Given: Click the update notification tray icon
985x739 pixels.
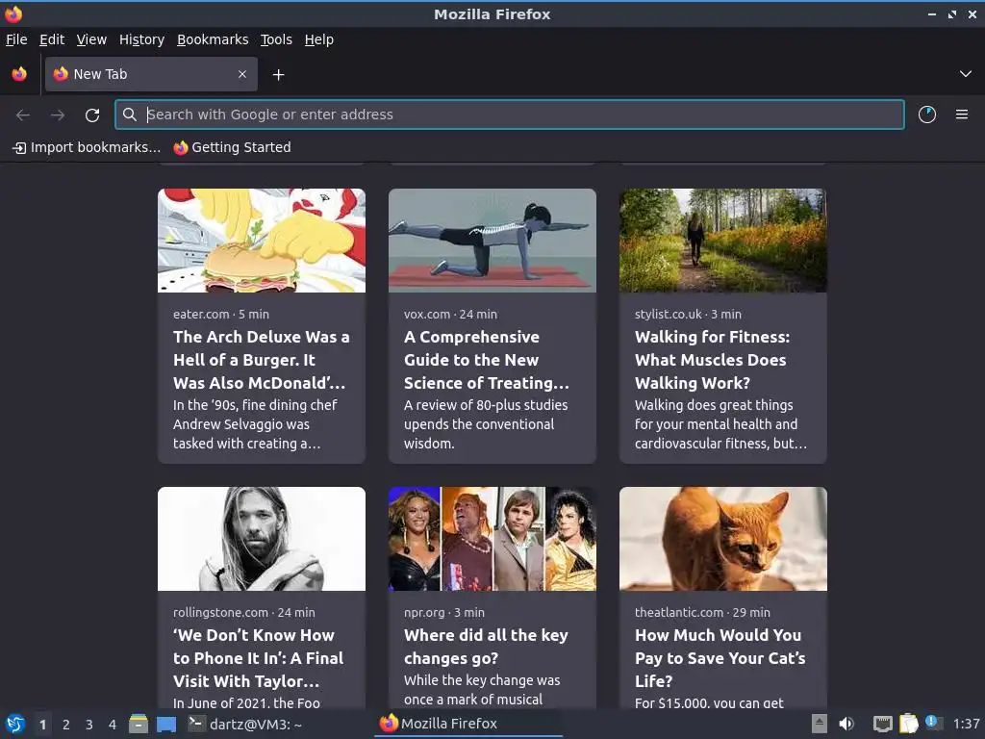Looking at the screenshot, I should (x=933, y=723).
